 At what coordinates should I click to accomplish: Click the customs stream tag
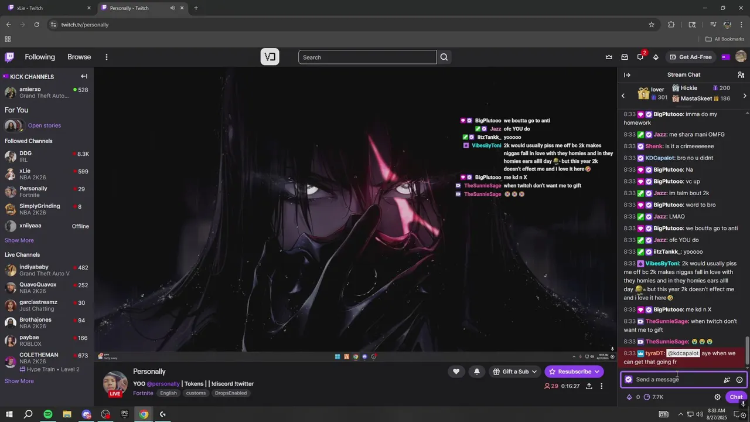[196, 393]
